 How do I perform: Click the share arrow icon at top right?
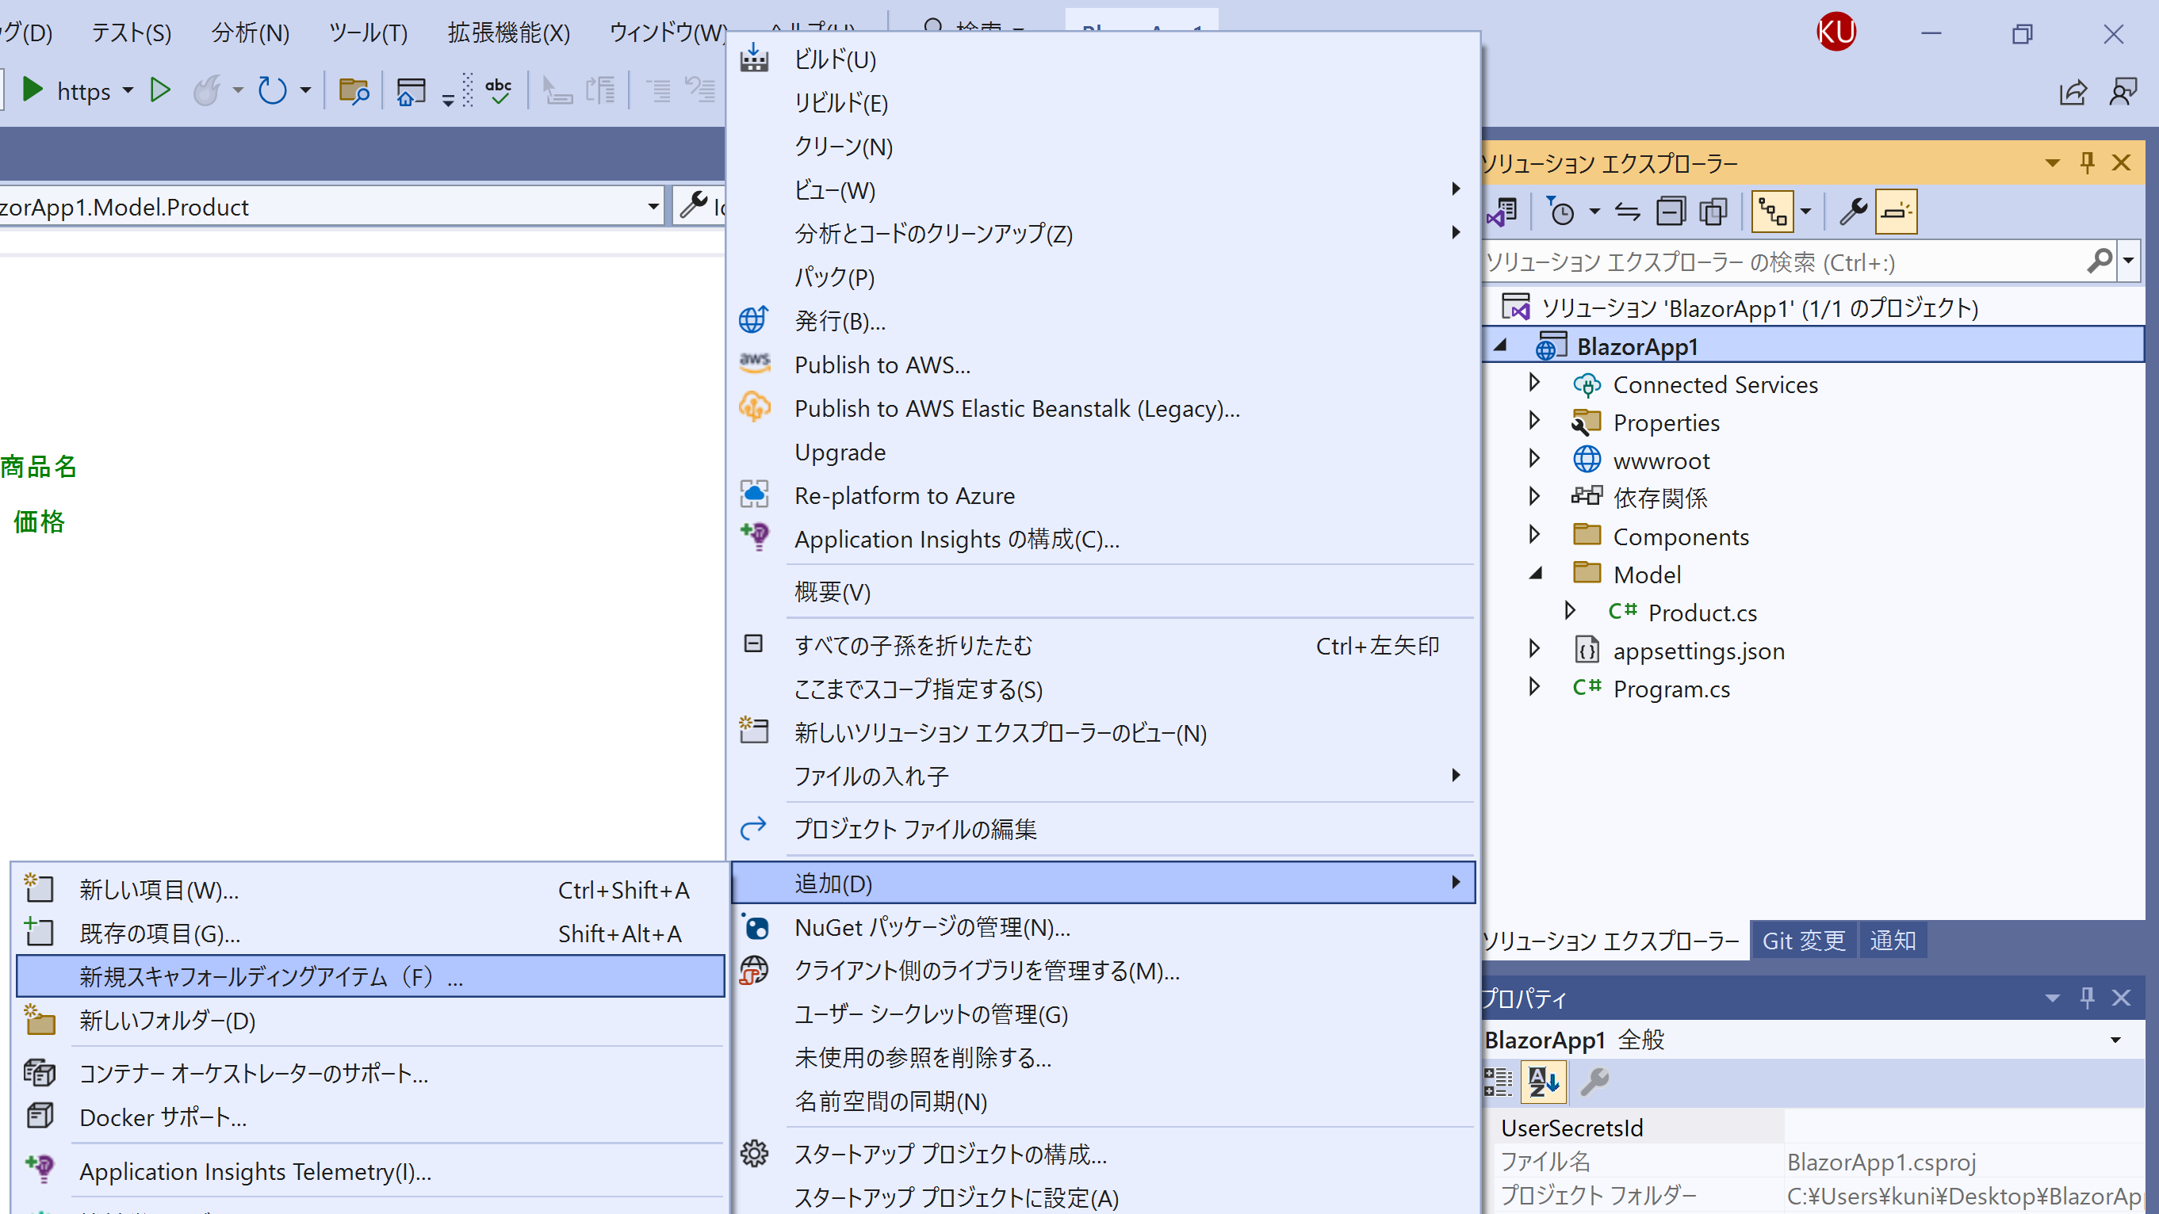[2073, 91]
